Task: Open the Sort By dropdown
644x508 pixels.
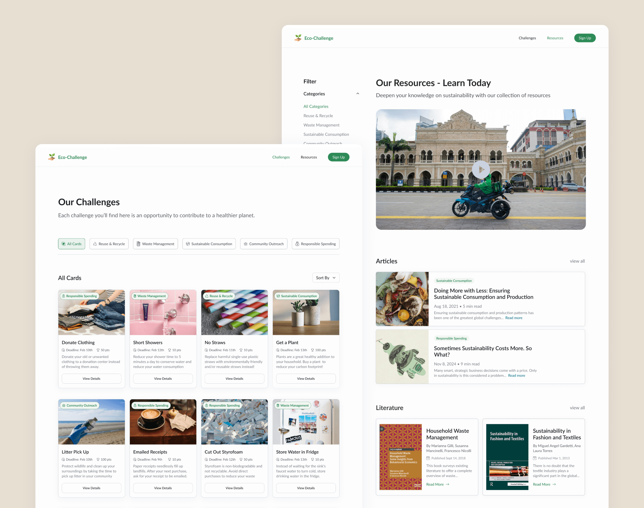Action: [325, 278]
